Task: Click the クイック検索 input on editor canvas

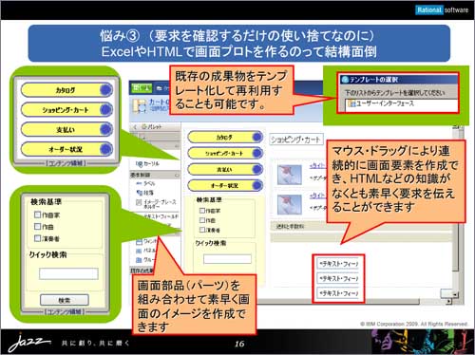Action: pyautogui.click(x=227, y=259)
